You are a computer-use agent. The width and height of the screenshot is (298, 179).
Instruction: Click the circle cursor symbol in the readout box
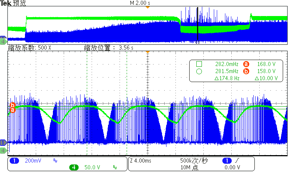(199, 72)
